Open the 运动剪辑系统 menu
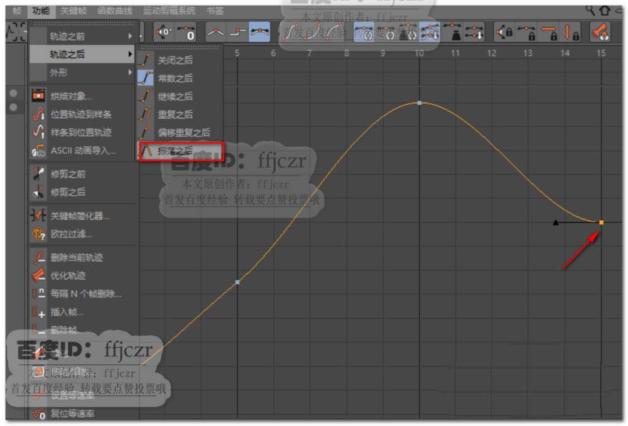Image resolution: width=628 pixels, height=426 pixels. point(169,11)
